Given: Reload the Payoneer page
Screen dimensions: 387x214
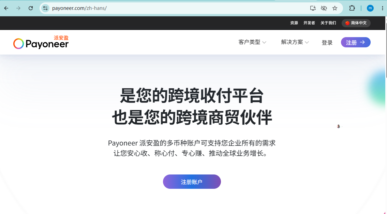Looking at the screenshot, I should coord(31,8).
